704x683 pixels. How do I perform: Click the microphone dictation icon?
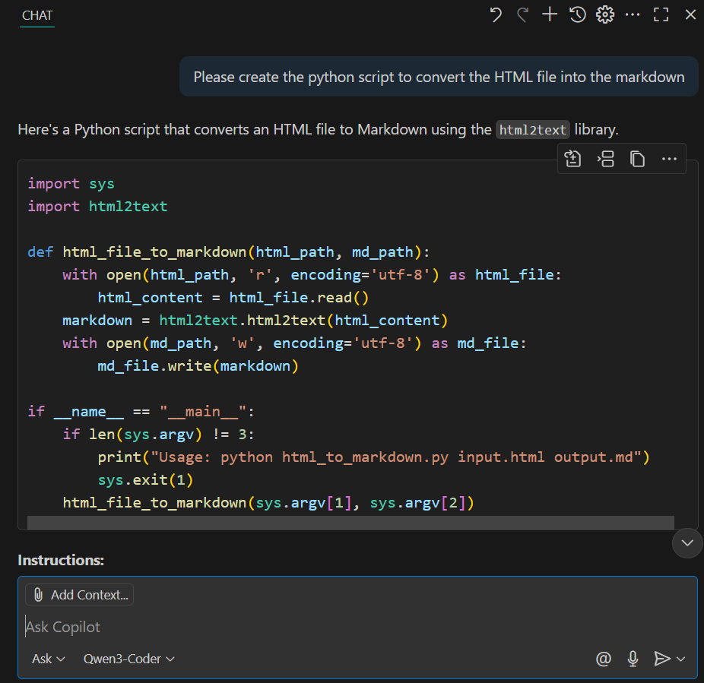[x=633, y=659]
